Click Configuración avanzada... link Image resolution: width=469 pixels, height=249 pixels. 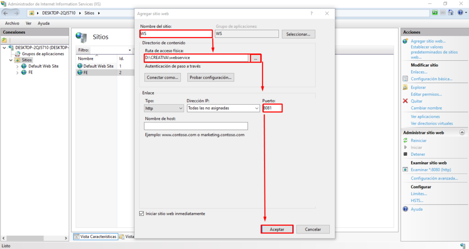[x=434, y=178]
